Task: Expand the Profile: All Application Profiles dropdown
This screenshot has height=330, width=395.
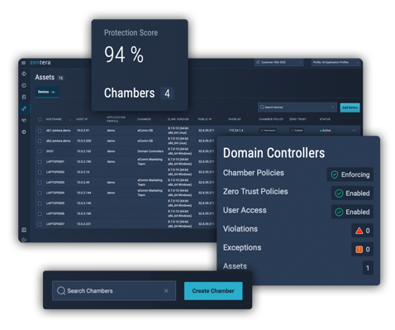Action: coord(336,62)
